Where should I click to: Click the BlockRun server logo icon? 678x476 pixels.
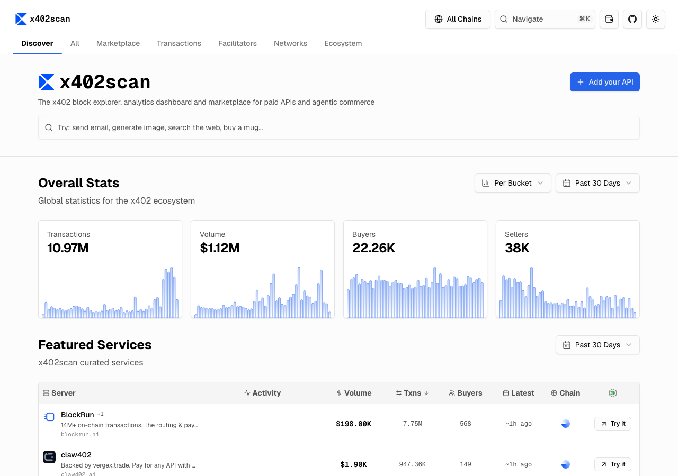tap(49, 417)
